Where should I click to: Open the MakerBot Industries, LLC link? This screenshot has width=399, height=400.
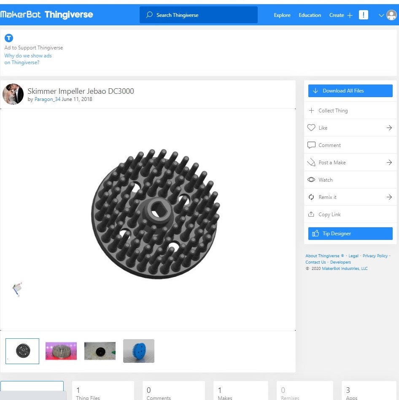click(345, 268)
